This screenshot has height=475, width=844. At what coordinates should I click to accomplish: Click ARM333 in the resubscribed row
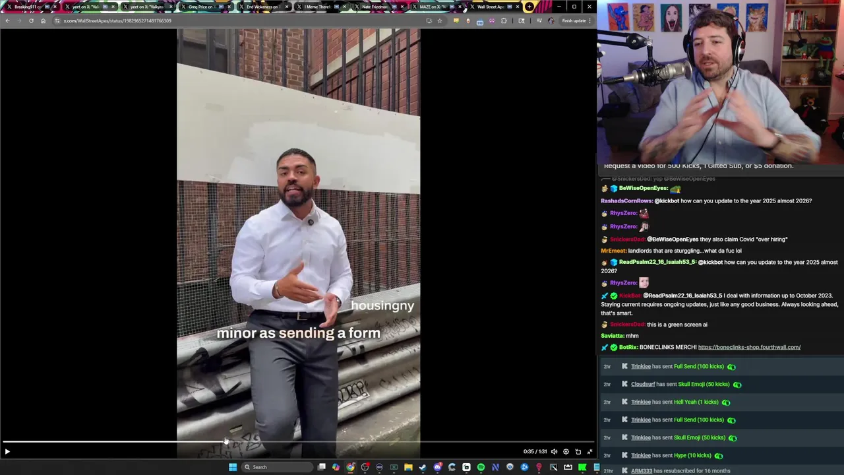click(x=642, y=471)
